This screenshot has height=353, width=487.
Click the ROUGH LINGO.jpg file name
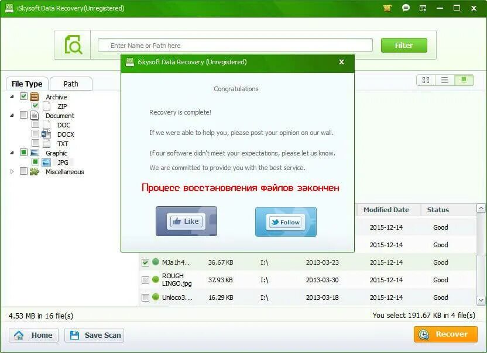(177, 279)
